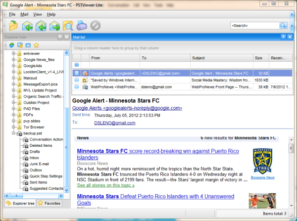Click the star favorites icon in Explorer toolbar
Viewport: 297px width, 221px height.
point(36,45)
